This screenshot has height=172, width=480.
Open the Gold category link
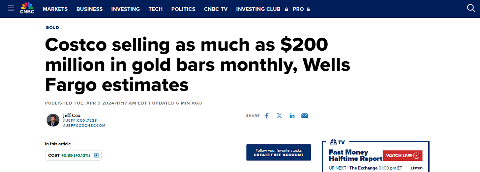(52, 28)
